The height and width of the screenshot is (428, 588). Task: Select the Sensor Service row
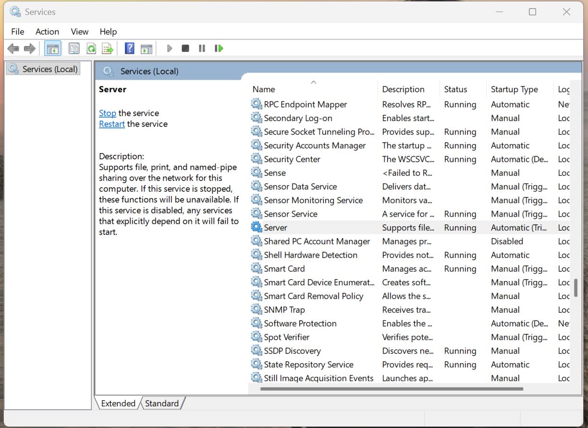(408, 214)
